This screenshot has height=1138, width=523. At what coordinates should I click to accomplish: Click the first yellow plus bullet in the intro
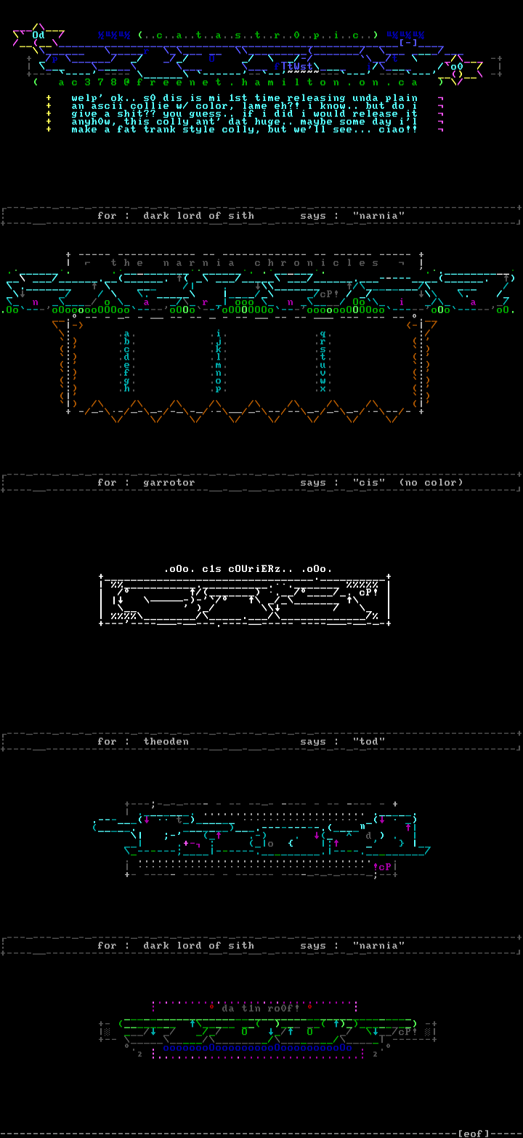pyautogui.click(x=49, y=98)
